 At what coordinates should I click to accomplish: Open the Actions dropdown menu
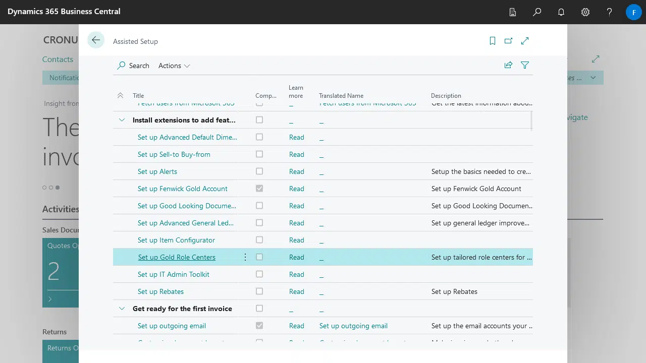click(174, 66)
